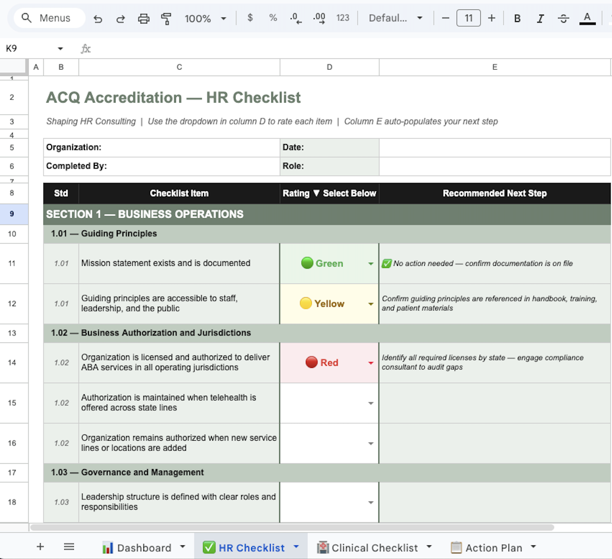
Task: Edit the font size field showing 11
Action: coord(468,18)
